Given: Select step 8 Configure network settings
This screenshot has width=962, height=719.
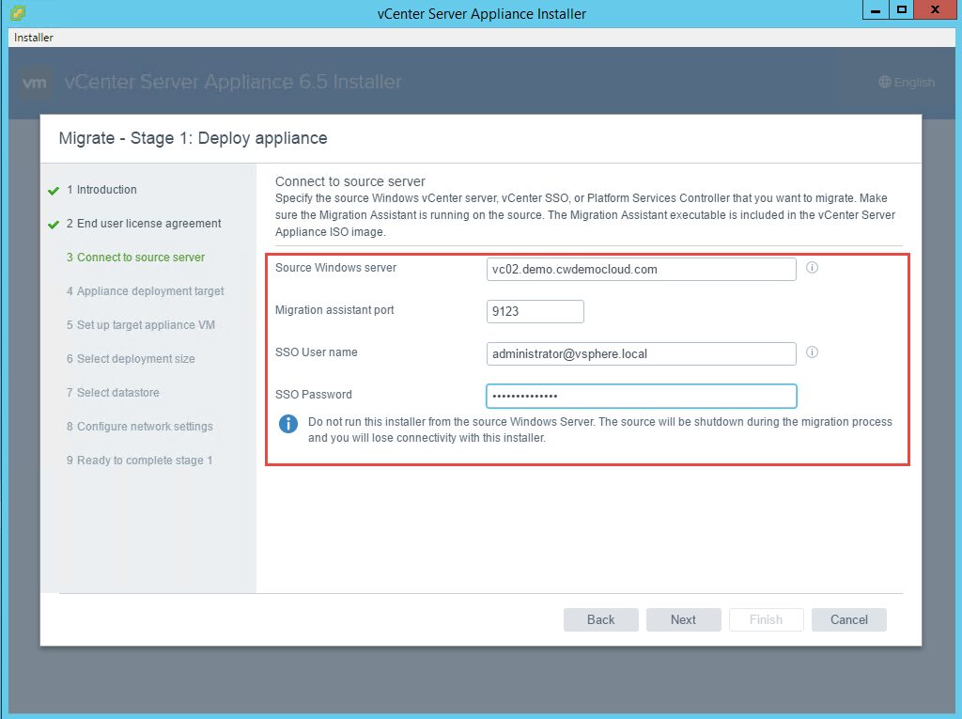Looking at the screenshot, I should click(140, 426).
